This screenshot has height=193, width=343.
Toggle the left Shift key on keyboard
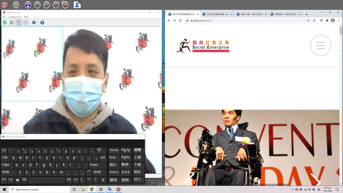(6, 172)
